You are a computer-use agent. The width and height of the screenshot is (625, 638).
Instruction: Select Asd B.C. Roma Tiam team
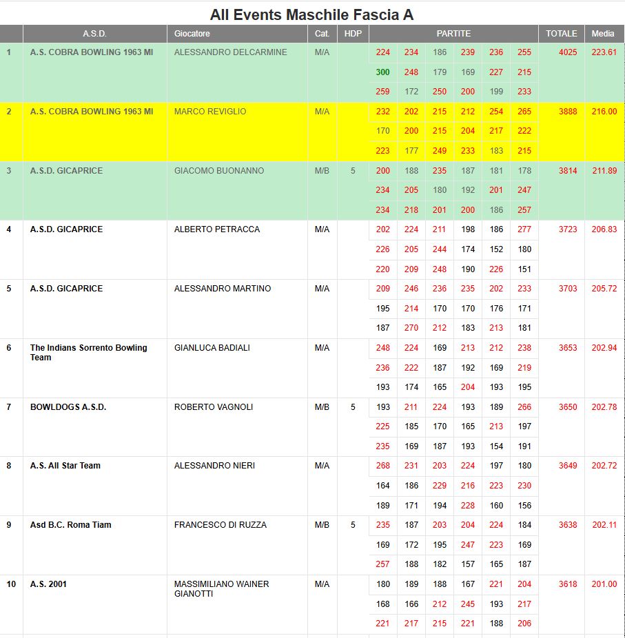point(70,525)
